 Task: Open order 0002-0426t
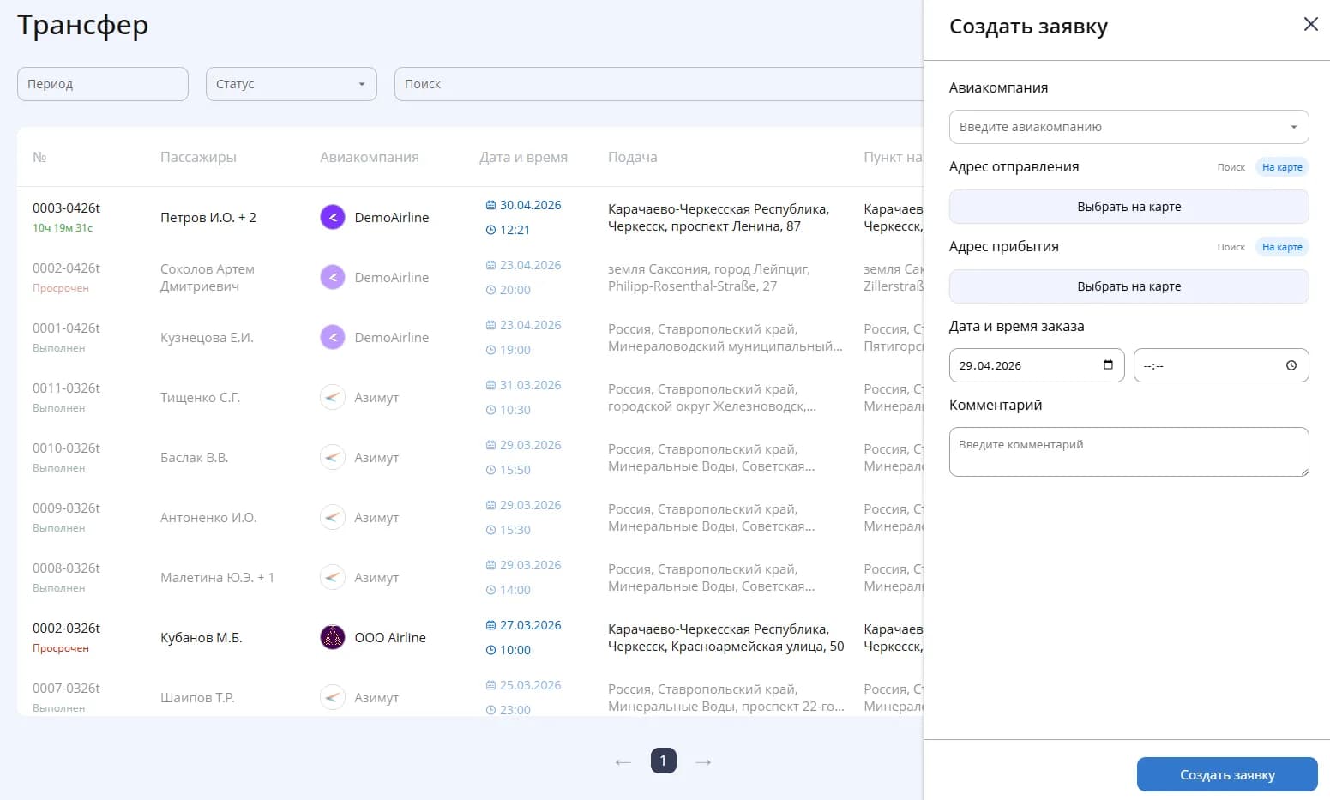coord(66,268)
